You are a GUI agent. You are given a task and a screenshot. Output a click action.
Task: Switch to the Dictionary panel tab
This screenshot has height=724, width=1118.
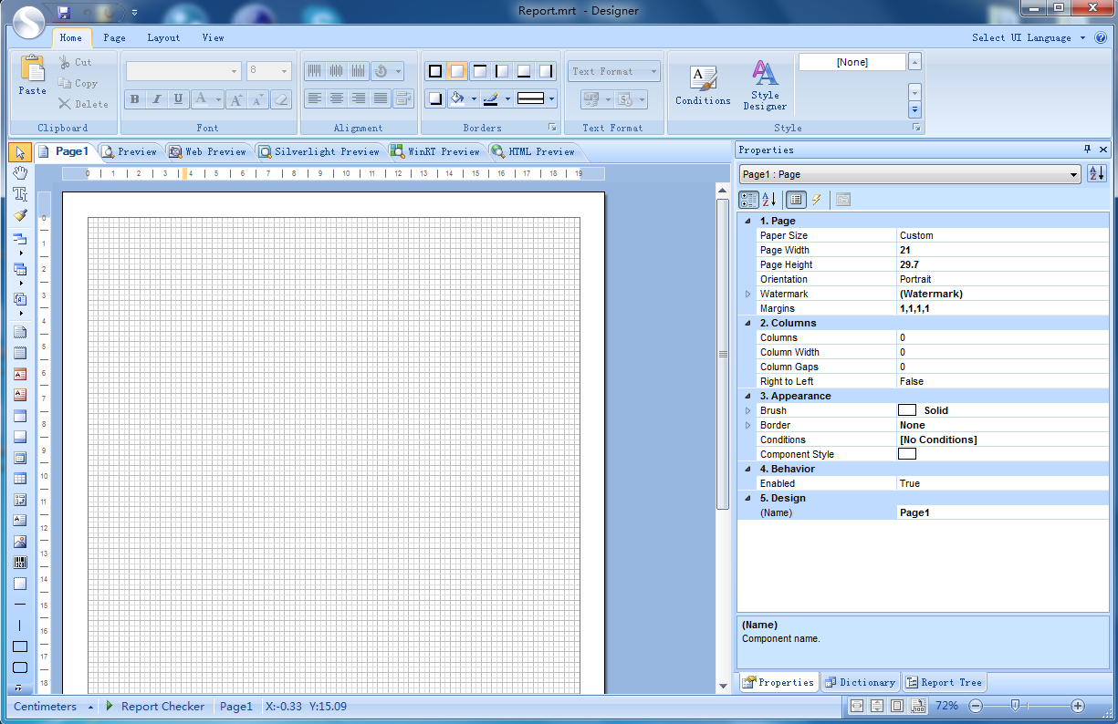pos(859,682)
